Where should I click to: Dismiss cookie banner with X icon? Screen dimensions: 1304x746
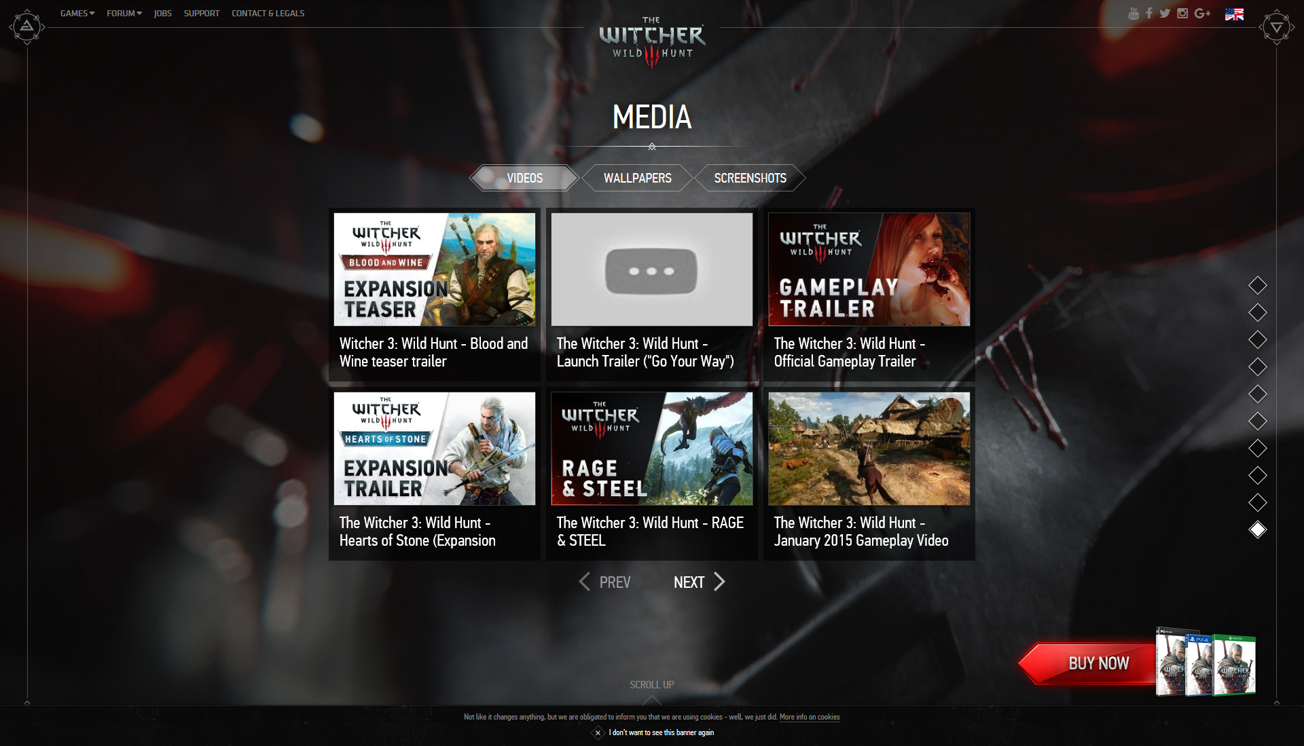(598, 733)
